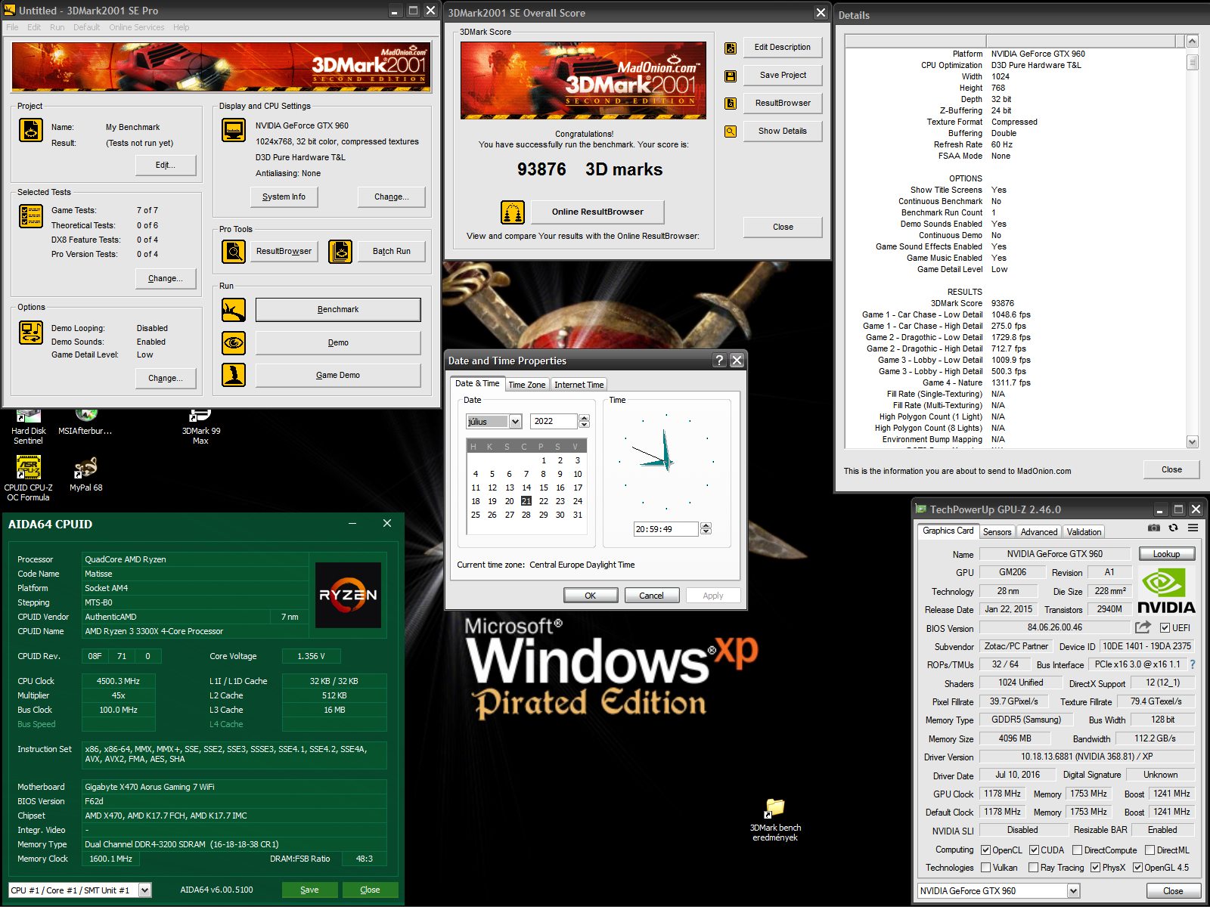Click Details panel scrollbar down arrow

(1193, 441)
